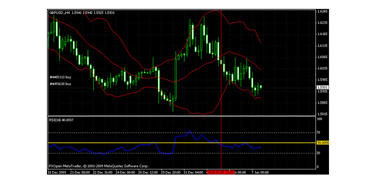The width and height of the screenshot is (376, 183).
Task: Select the #4493630 buy order label
Action: click(x=61, y=84)
